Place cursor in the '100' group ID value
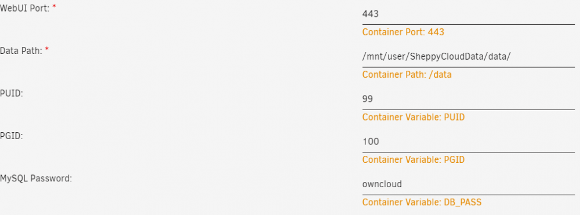 coord(371,141)
